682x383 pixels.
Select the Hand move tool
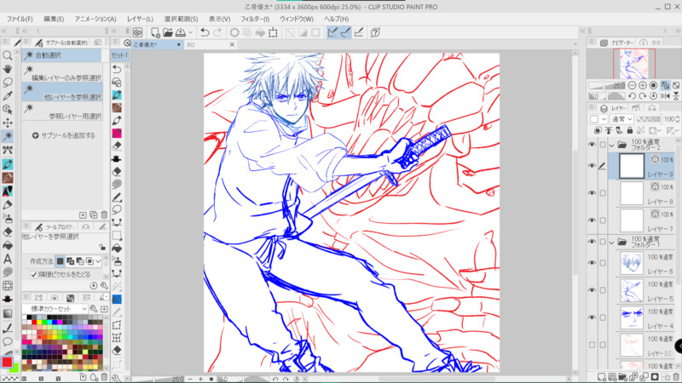point(8,69)
